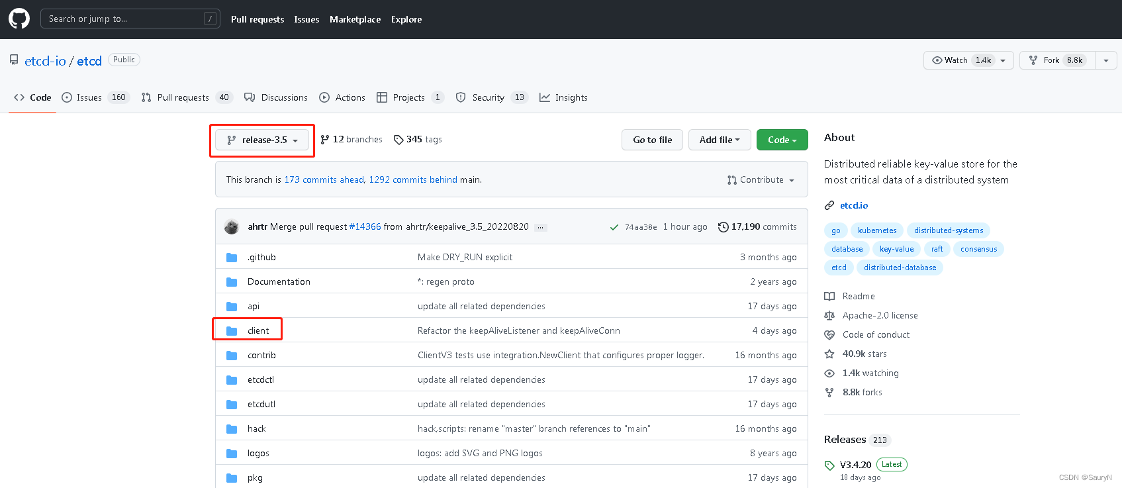Open the 1292 commits behind link
Screen dimensions: 1122x488
tap(413, 180)
